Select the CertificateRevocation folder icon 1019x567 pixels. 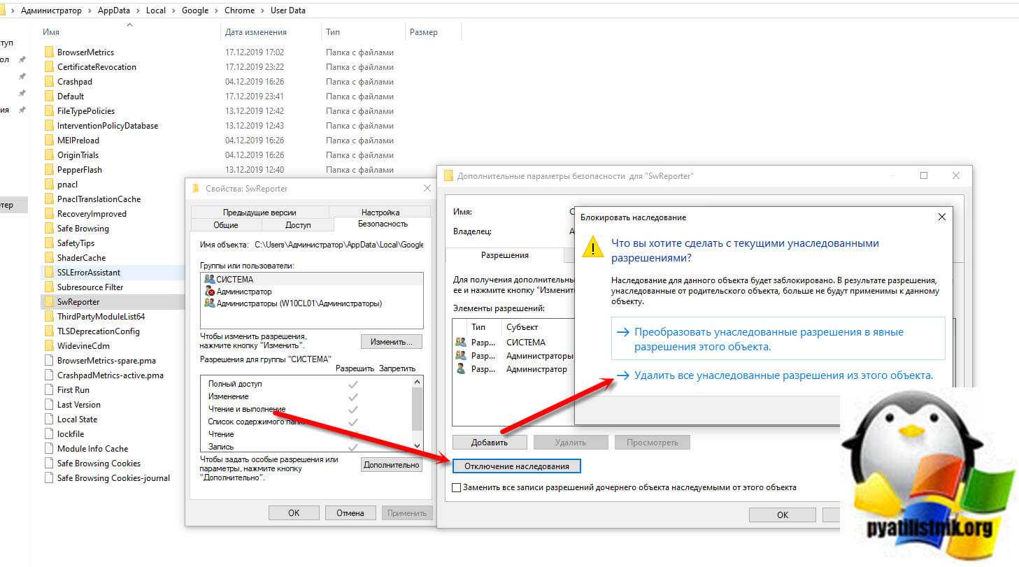click(48, 67)
